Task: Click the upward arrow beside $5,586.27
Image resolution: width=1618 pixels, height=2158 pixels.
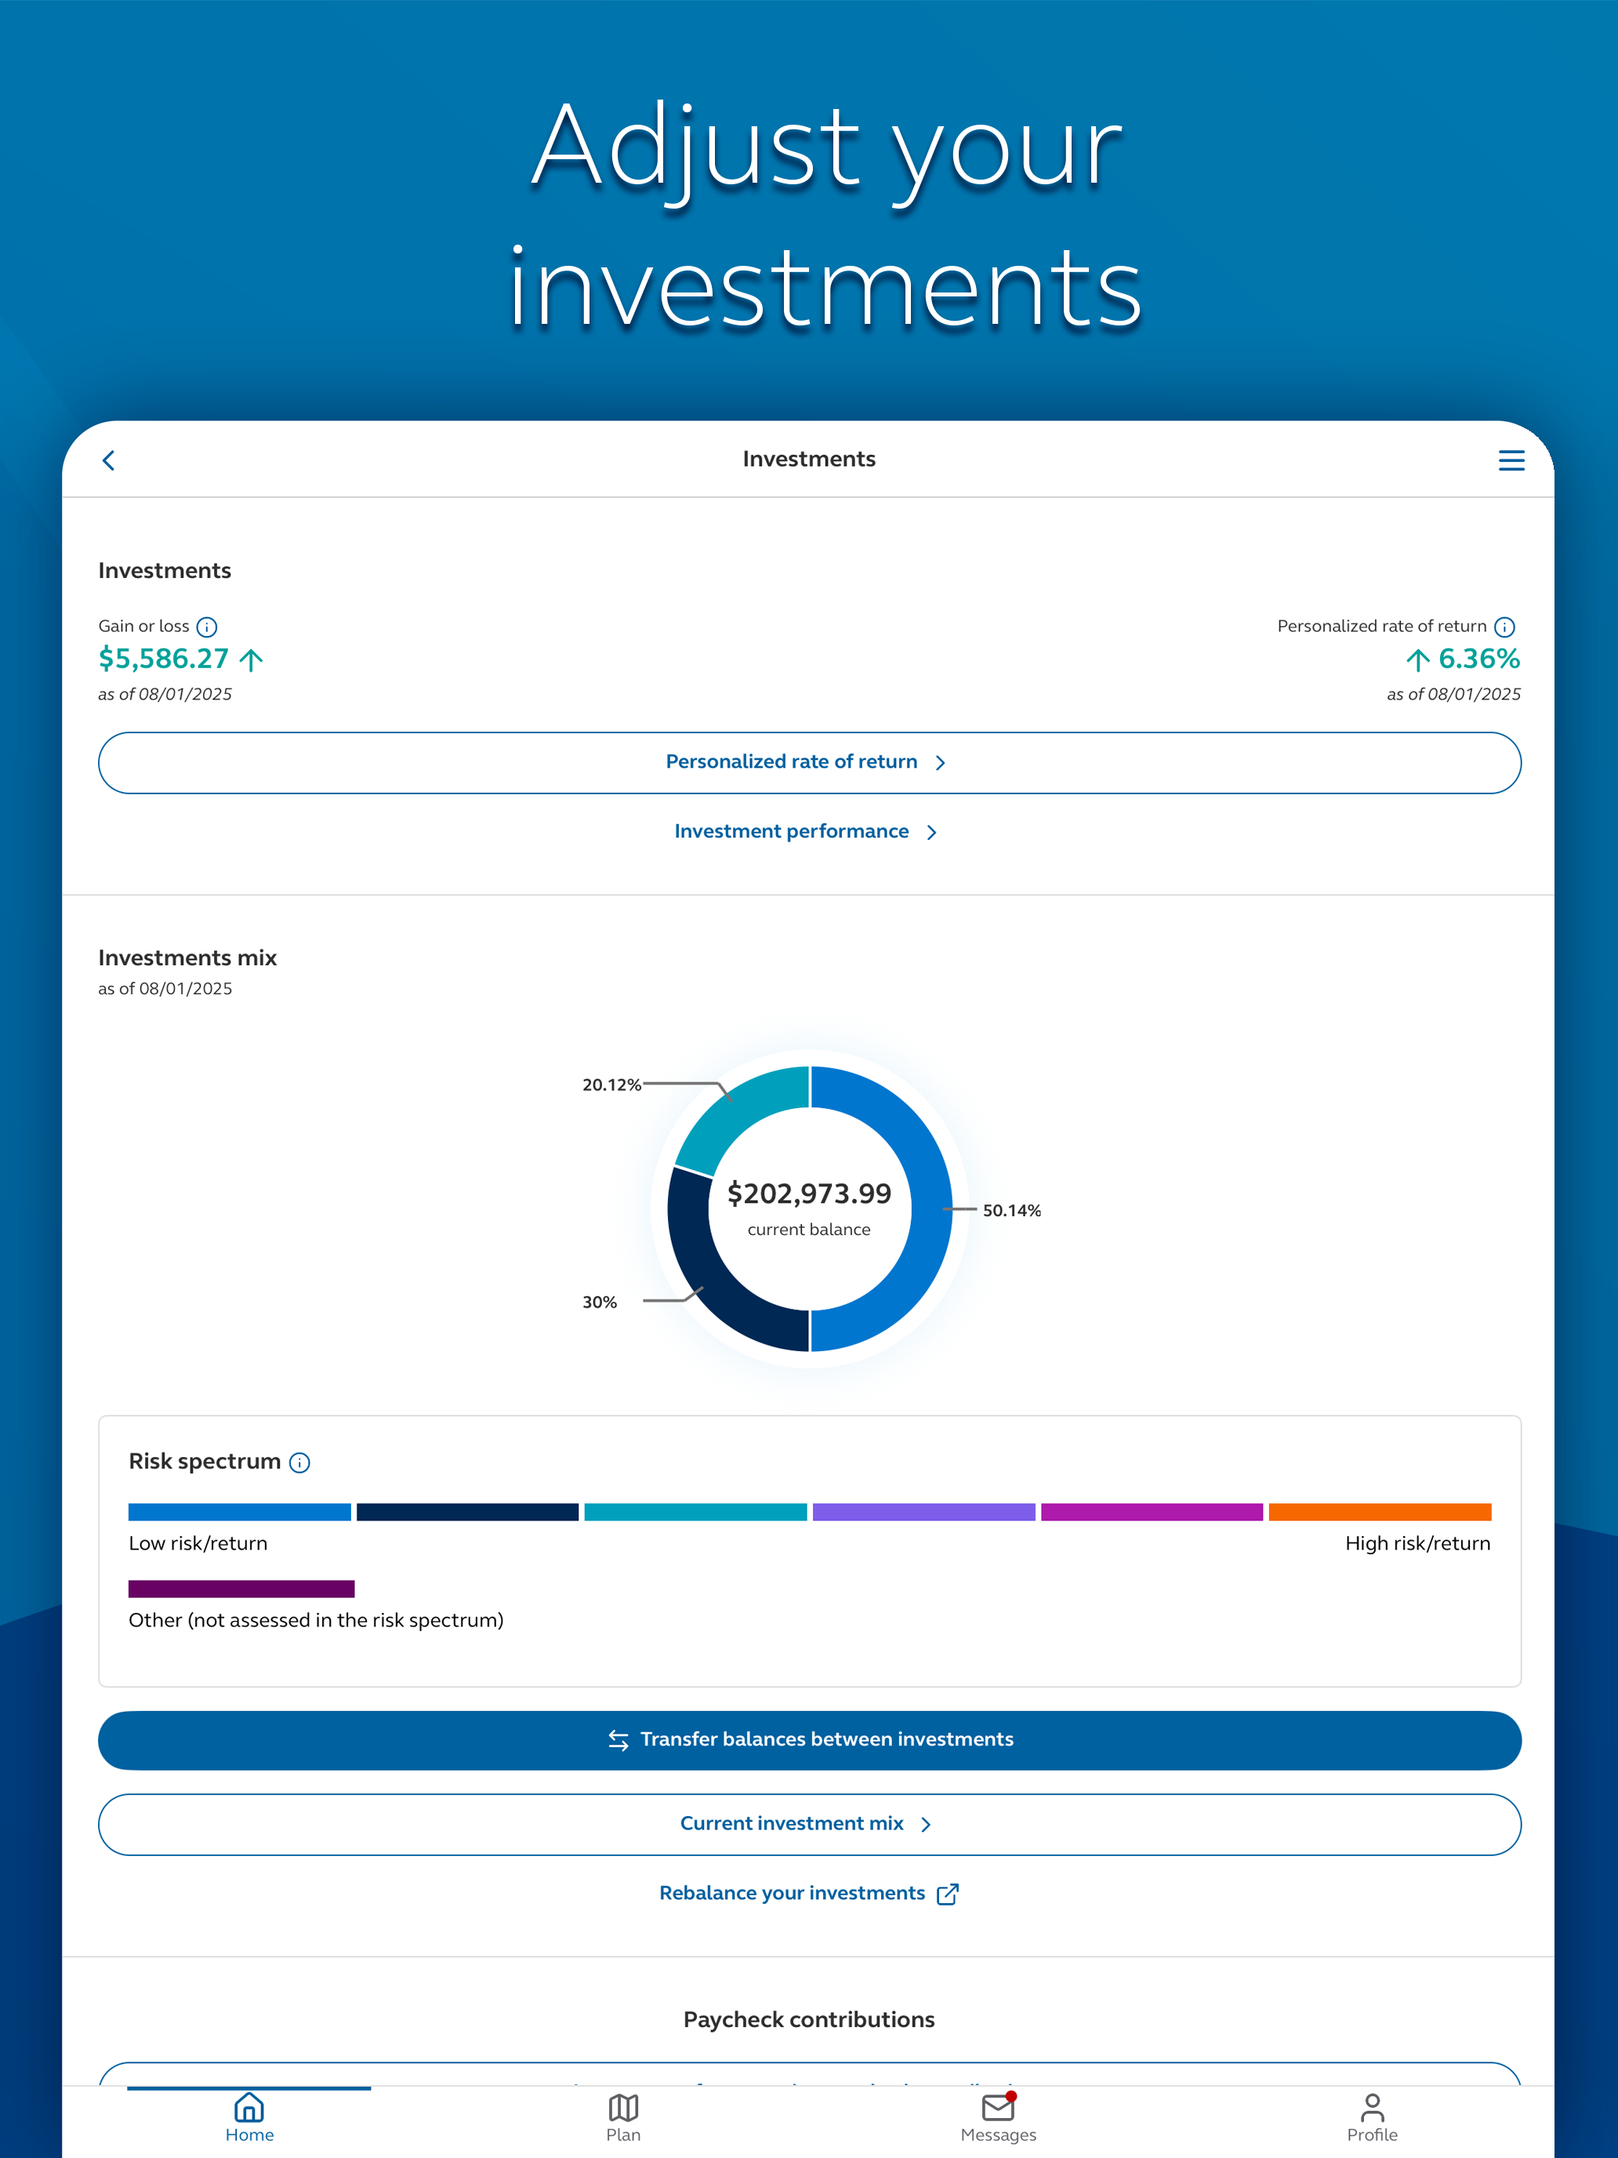Action: point(251,660)
